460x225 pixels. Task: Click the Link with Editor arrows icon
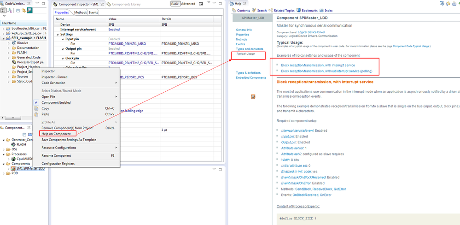tap(23, 11)
